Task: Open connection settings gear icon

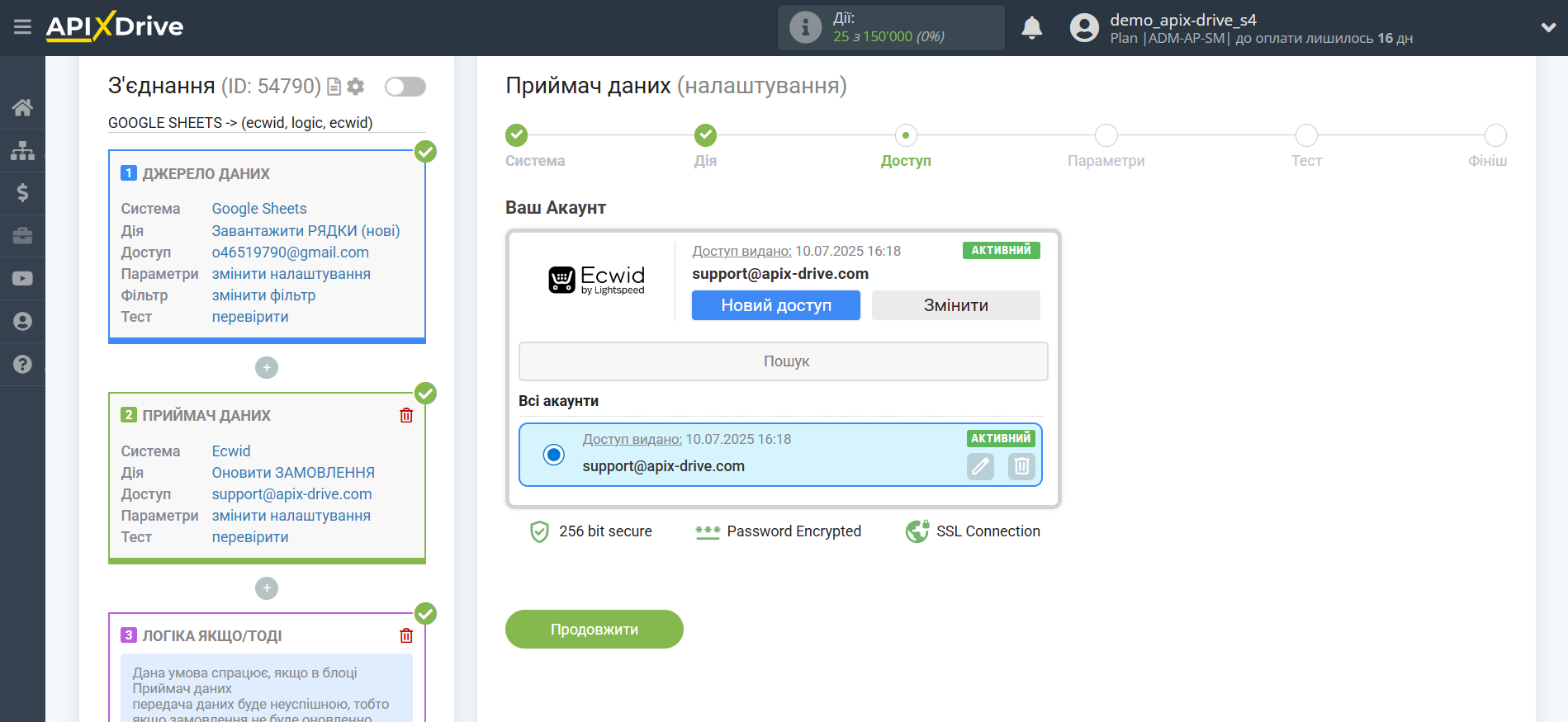Action: (x=356, y=87)
